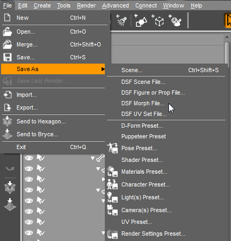Click the Send to Hexagon sidebar icon

10,188
